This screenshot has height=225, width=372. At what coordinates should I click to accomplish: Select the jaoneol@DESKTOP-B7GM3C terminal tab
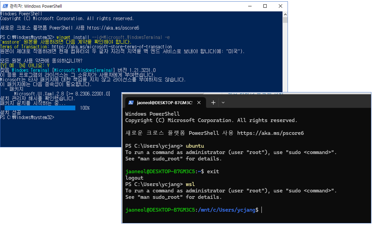(x=165, y=103)
